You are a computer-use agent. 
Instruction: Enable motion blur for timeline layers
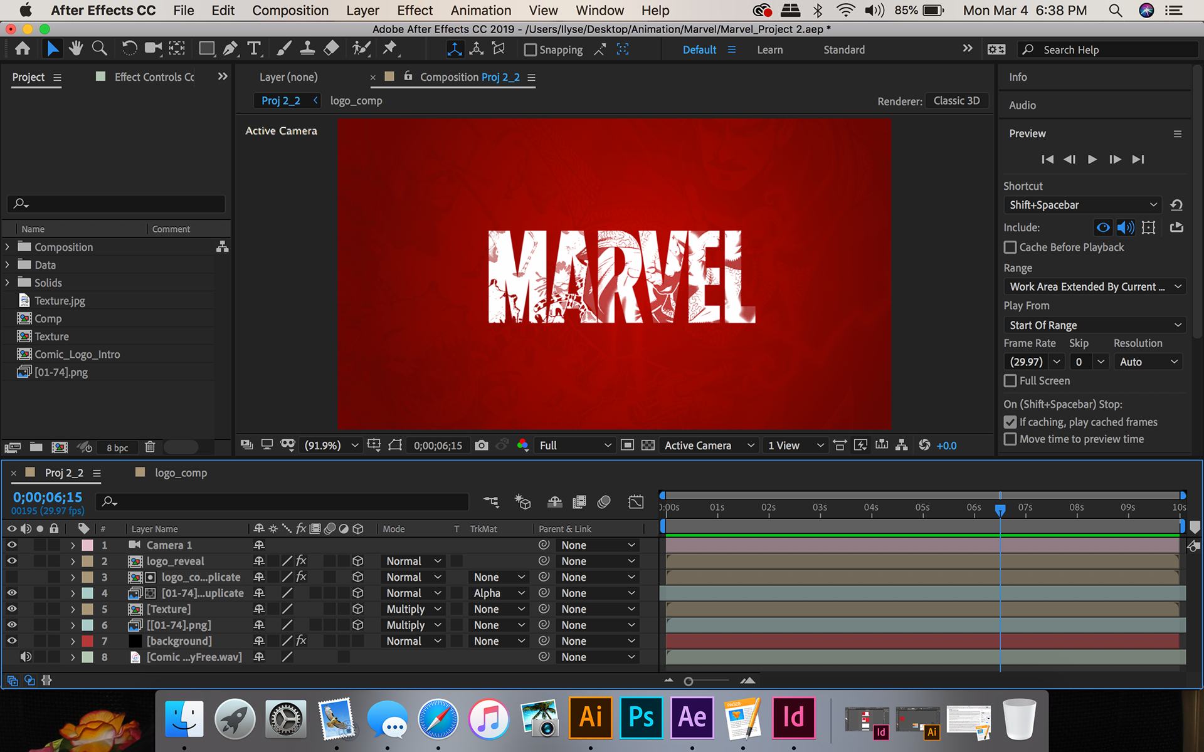[604, 501]
